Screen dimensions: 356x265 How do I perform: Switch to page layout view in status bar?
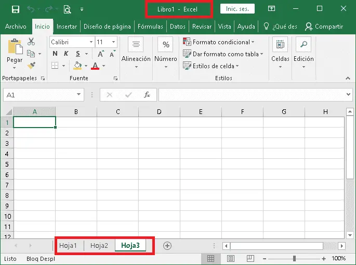tap(230, 258)
